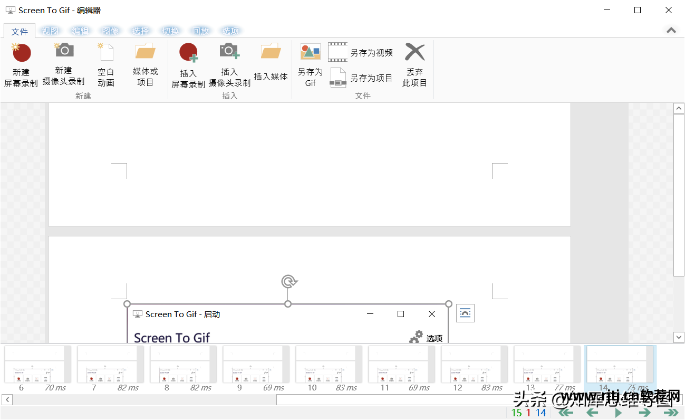Click the Screen To Gif app icon in the title bar

coord(10,10)
